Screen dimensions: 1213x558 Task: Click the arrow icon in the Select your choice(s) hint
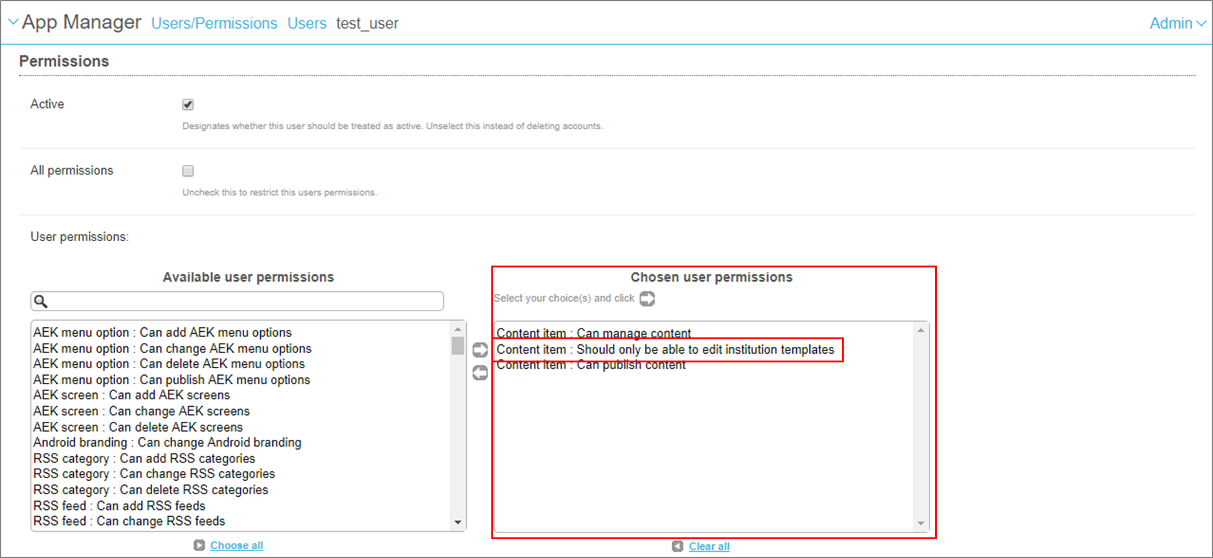pos(647,299)
